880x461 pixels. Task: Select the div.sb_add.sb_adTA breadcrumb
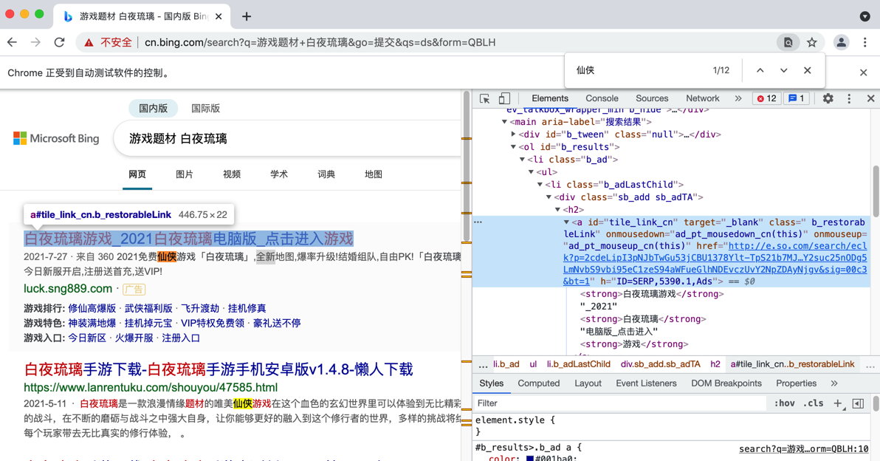pos(661,364)
